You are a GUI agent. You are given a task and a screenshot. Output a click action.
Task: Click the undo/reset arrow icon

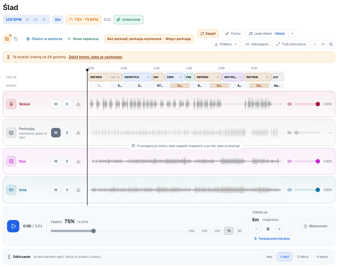point(16,39)
